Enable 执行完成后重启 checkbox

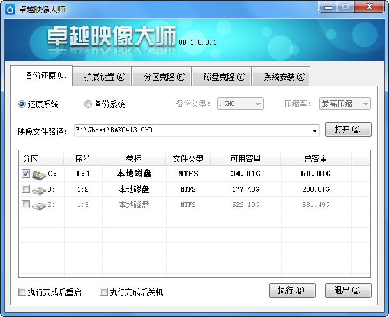pos(22,292)
